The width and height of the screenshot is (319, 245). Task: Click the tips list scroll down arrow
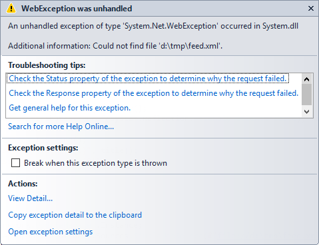pyautogui.click(x=307, y=112)
